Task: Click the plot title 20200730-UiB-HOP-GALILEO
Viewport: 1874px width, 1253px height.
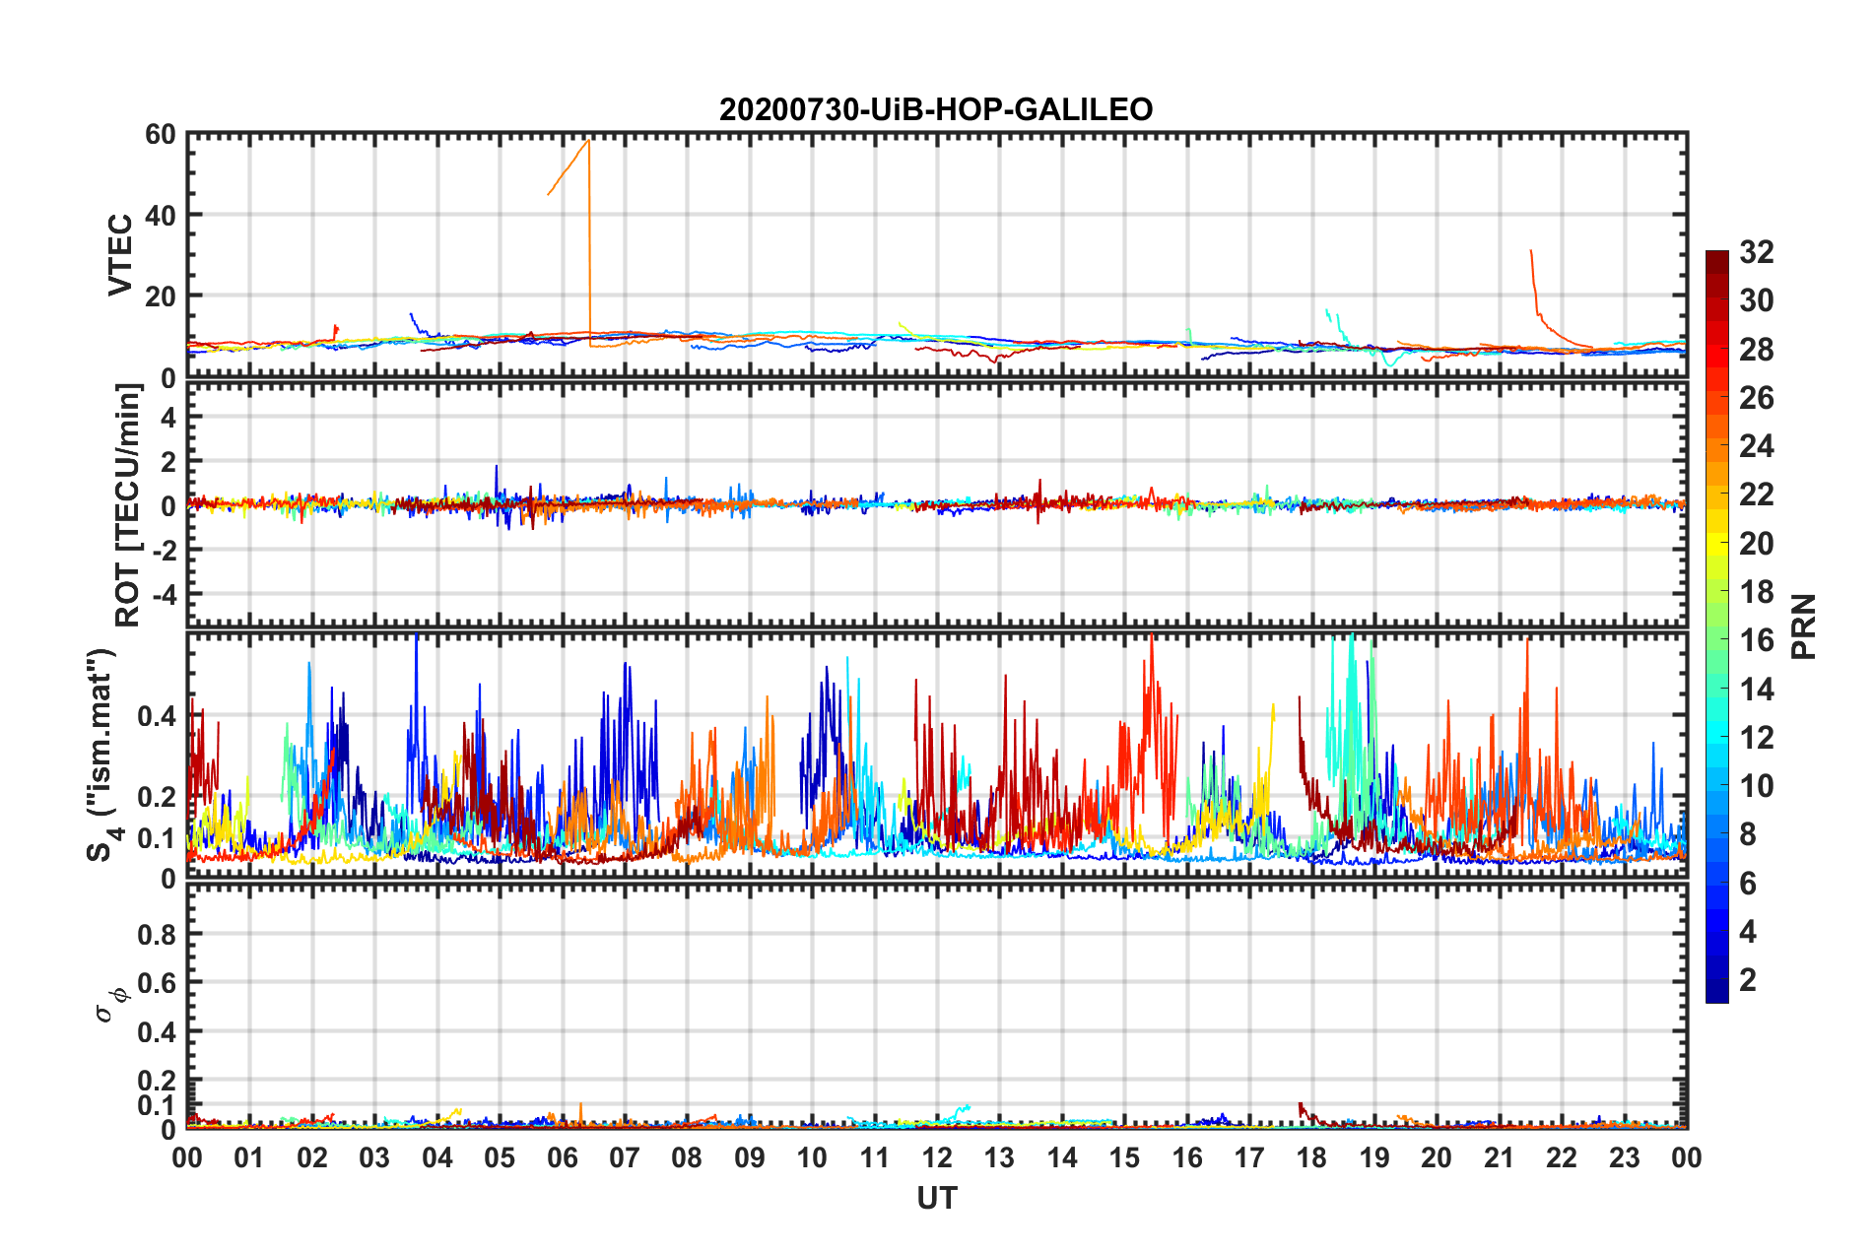Action: 935,109
